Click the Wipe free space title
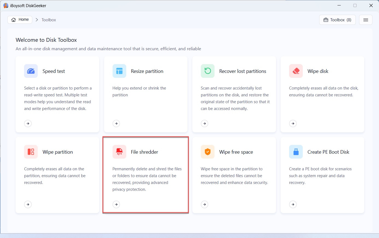Viewport: 379px width, 238px height. pos(236,152)
